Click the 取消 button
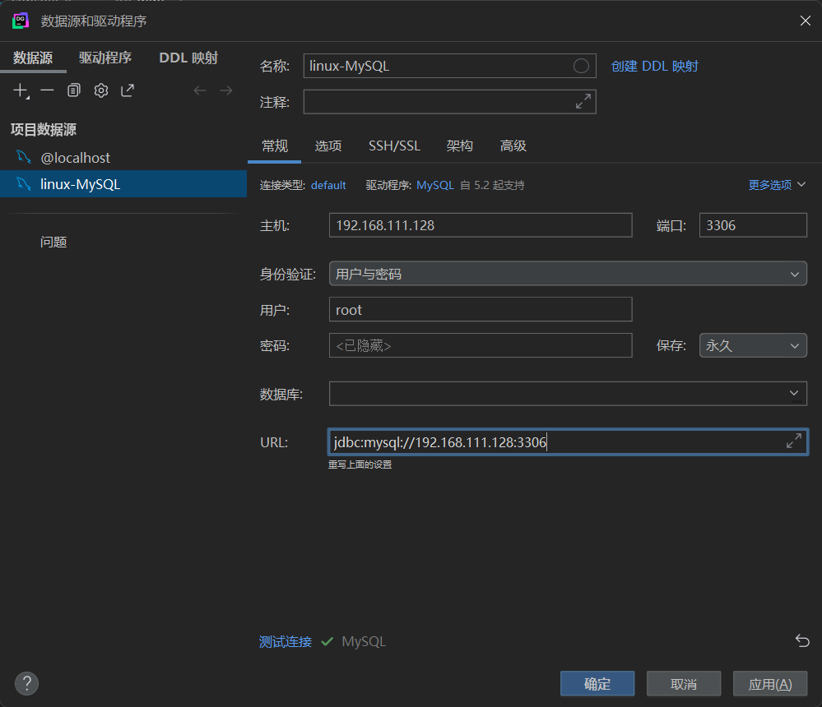Viewport: 822px width, 707px height. coord(684,683)
